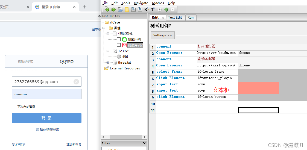
Task: Switch to the Text Edit tab
Action: (x=175, y=17)
